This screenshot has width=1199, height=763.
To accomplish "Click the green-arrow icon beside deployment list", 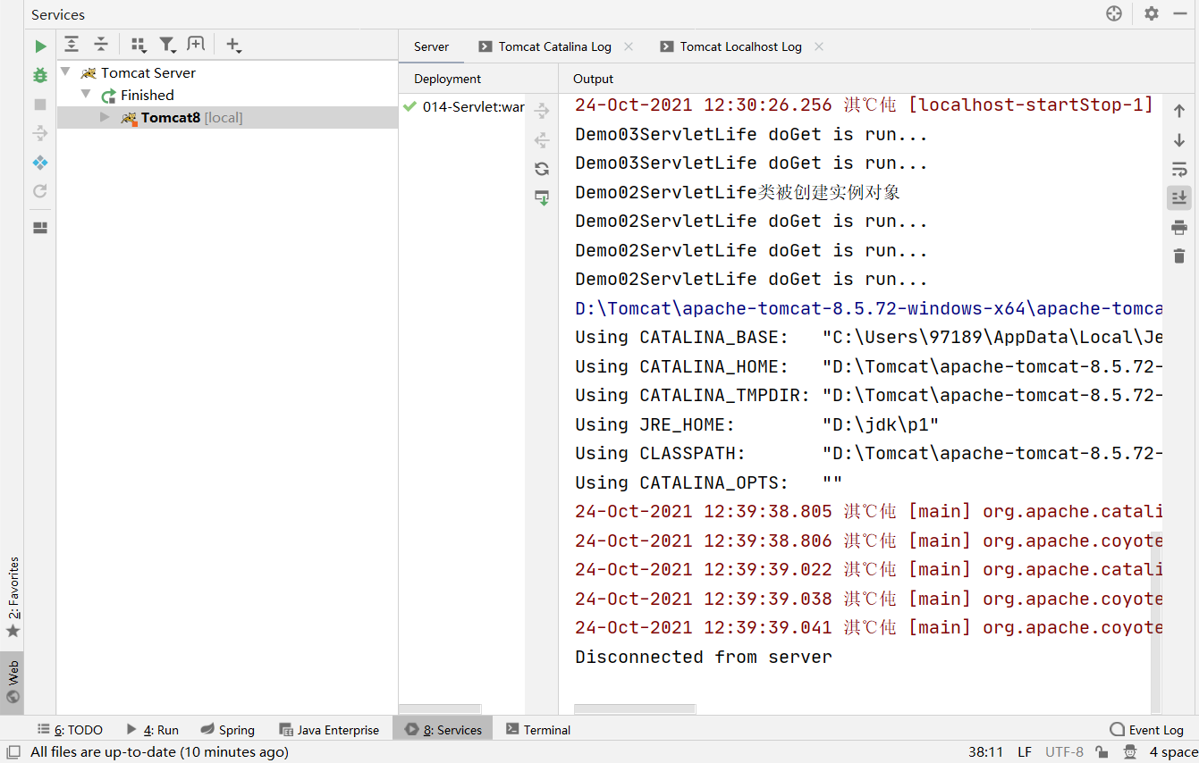I will click(x=542, y=198).
